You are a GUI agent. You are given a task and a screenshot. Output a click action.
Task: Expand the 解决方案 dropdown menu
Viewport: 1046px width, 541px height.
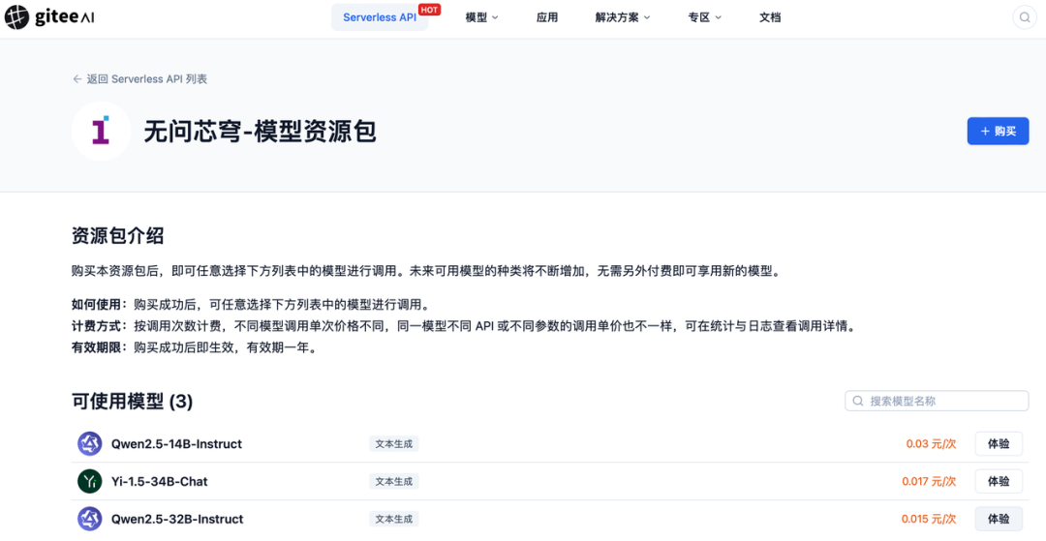tap(623, 17)
